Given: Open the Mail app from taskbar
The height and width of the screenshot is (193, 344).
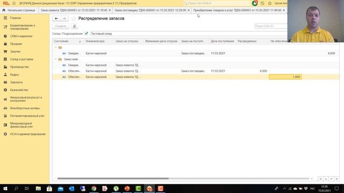Looking at the screenshot, I should point(61,188).
